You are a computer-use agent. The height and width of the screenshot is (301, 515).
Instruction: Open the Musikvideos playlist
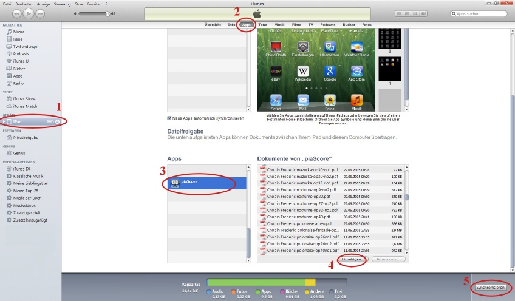(24, 206)
